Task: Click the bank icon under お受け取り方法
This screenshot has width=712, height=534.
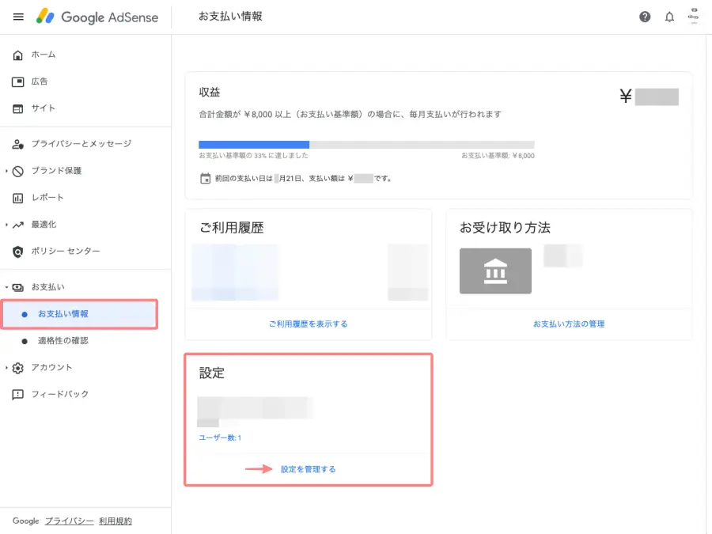Action: click(495, 271)
